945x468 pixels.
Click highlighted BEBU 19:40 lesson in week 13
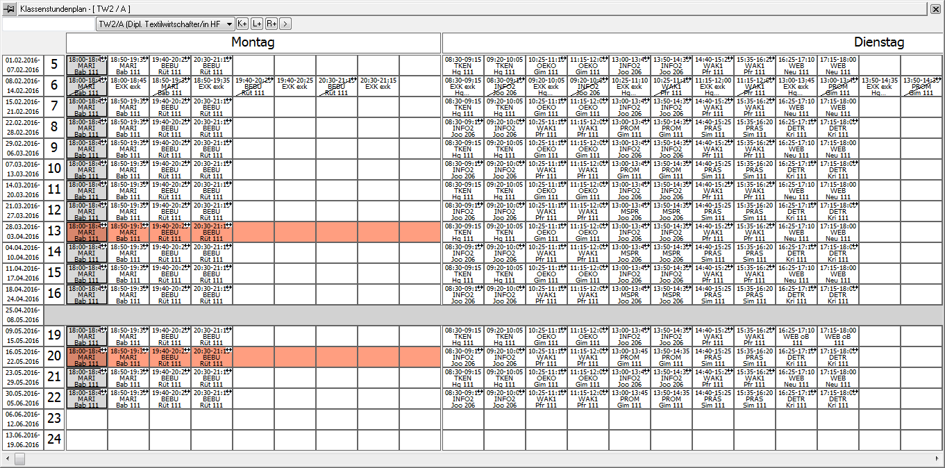pyautogui.click(x=170, y=232)
